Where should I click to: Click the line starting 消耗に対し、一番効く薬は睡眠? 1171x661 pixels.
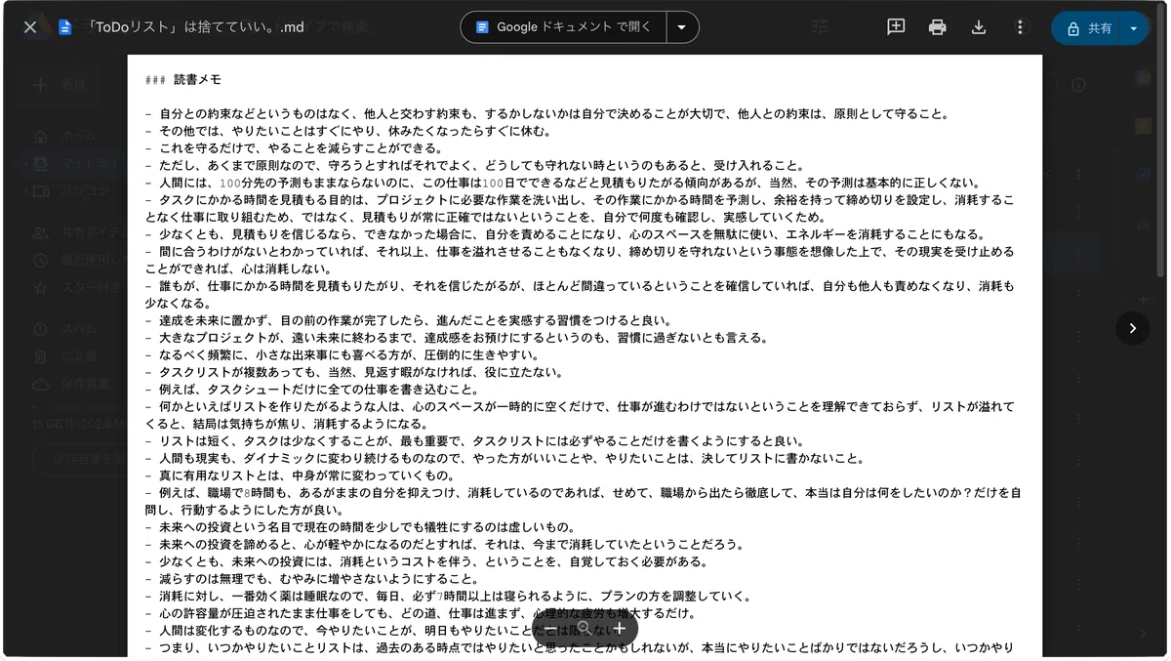448,596
